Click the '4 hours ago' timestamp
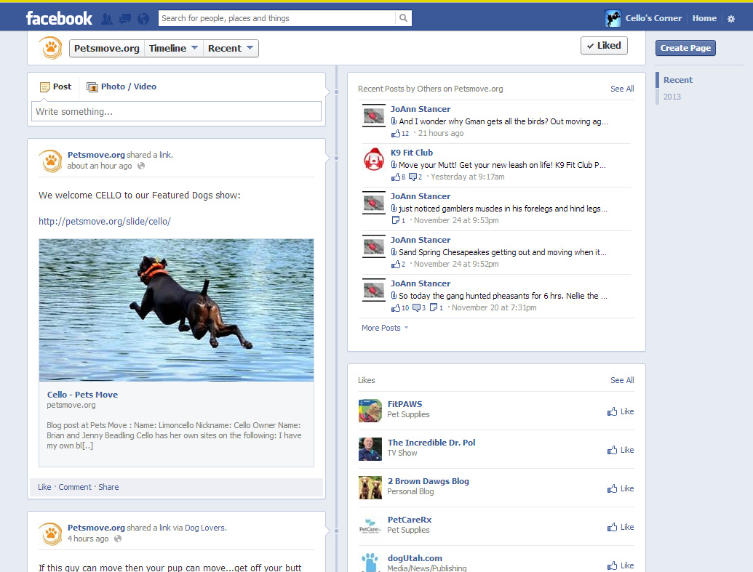The width and height of the screenshot is (753, 572). coord(88,539)
